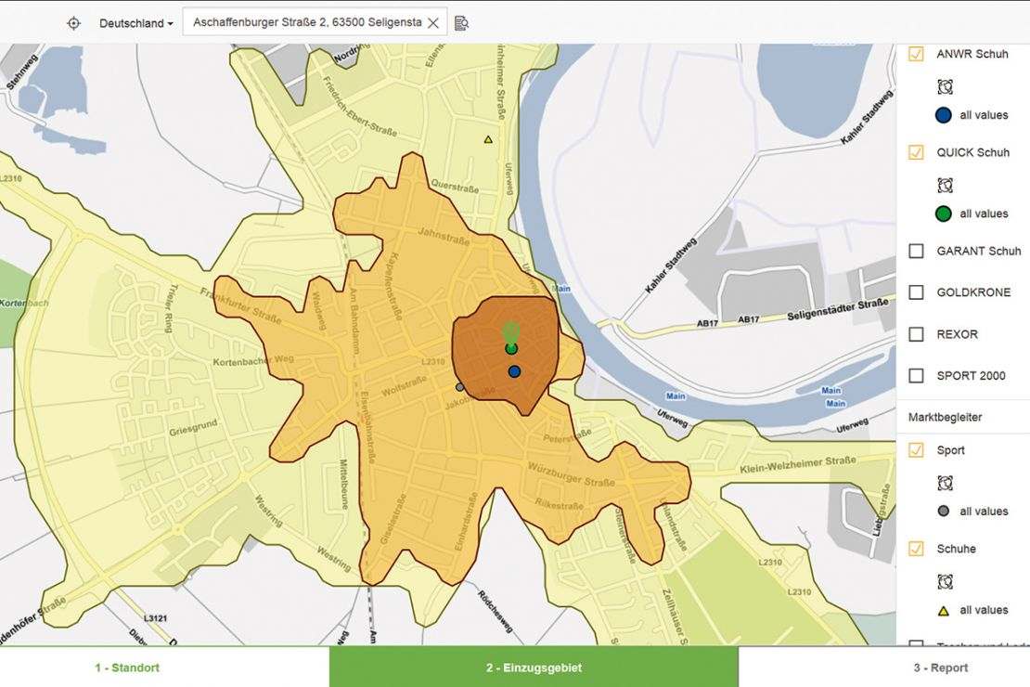The image size is (1030, 687).
Task: Click the GARANT Schuh label
Action: coord(979,252)
